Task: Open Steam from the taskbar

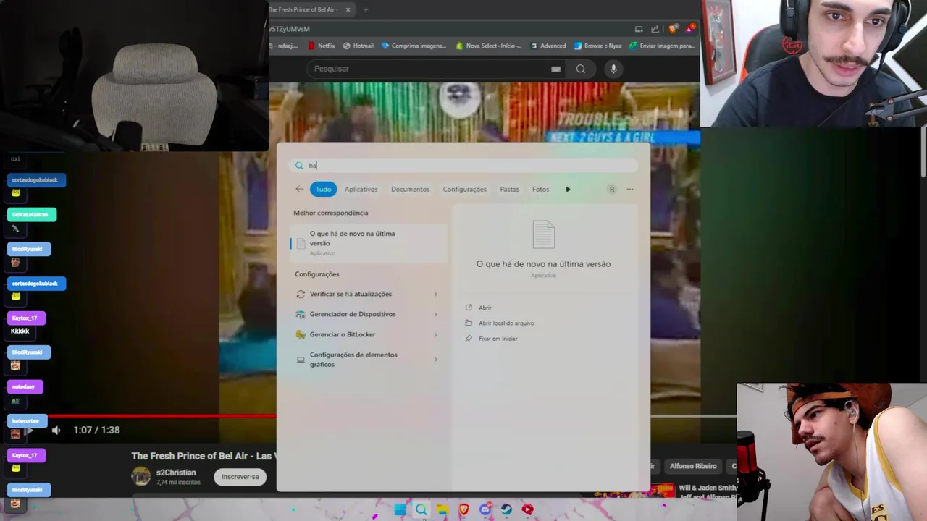Action: coord(506,509)
